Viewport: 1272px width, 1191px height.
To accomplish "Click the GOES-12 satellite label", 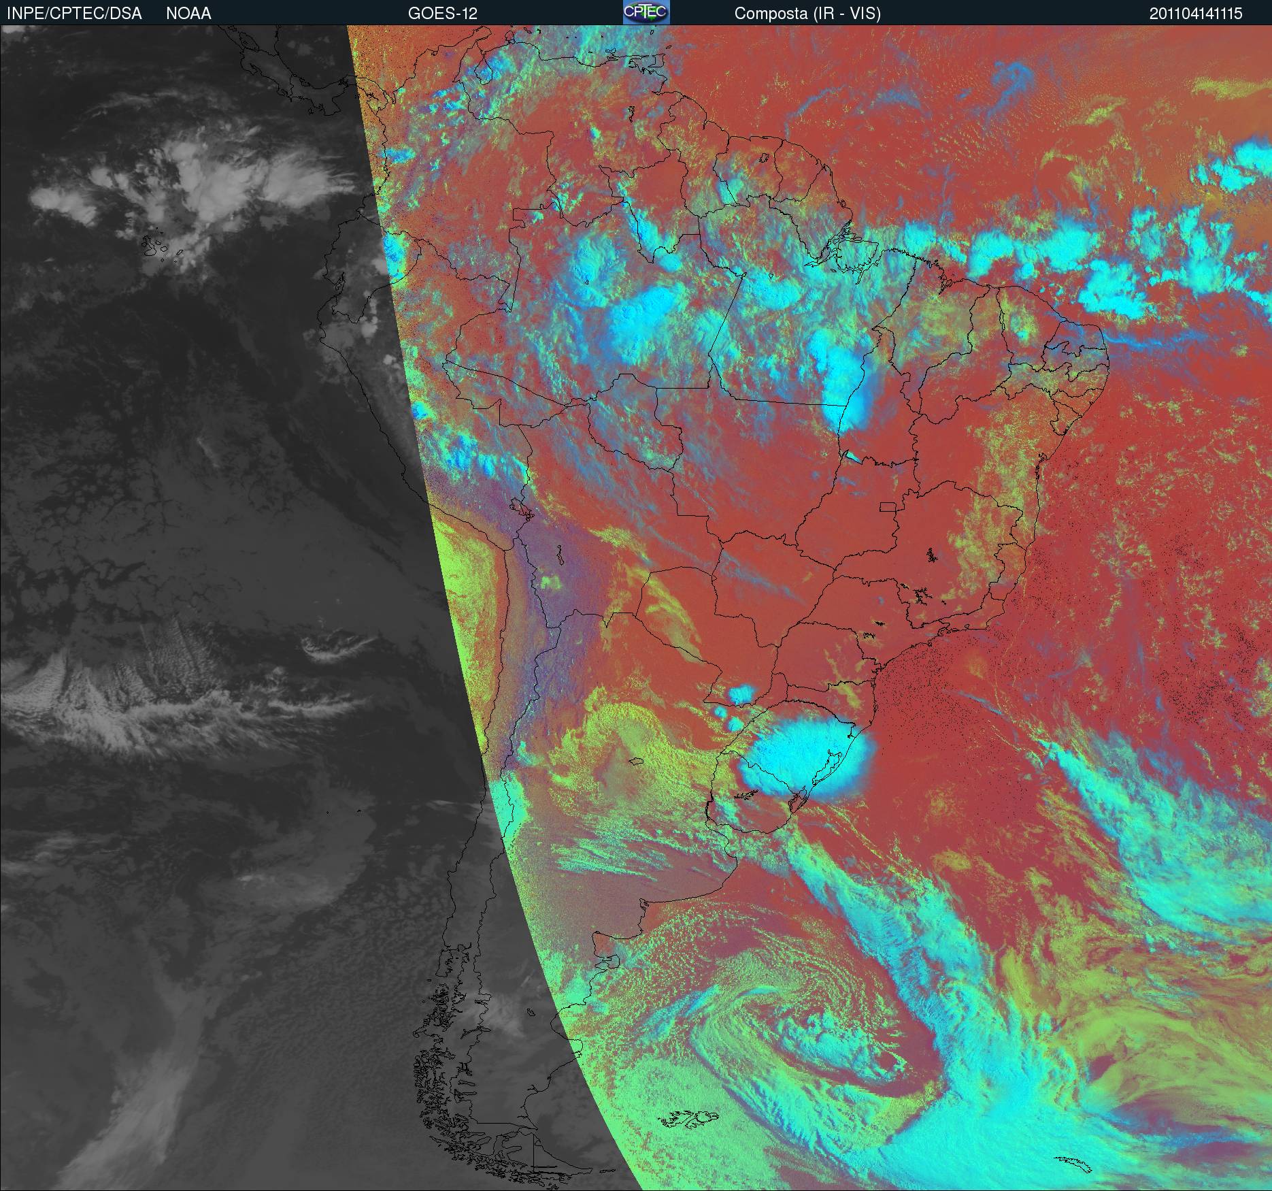I will pos(443,14).
